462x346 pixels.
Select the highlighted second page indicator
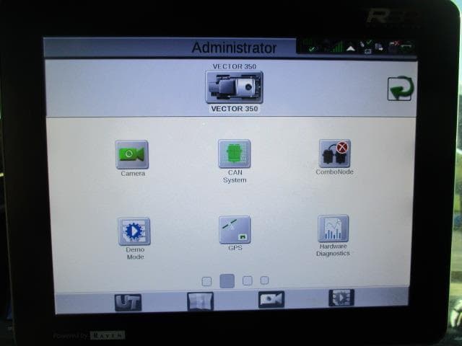pos(227,281)
